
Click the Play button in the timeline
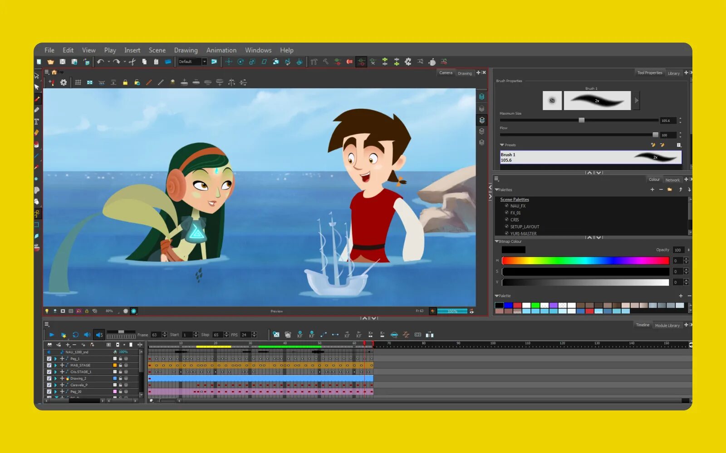52,335
